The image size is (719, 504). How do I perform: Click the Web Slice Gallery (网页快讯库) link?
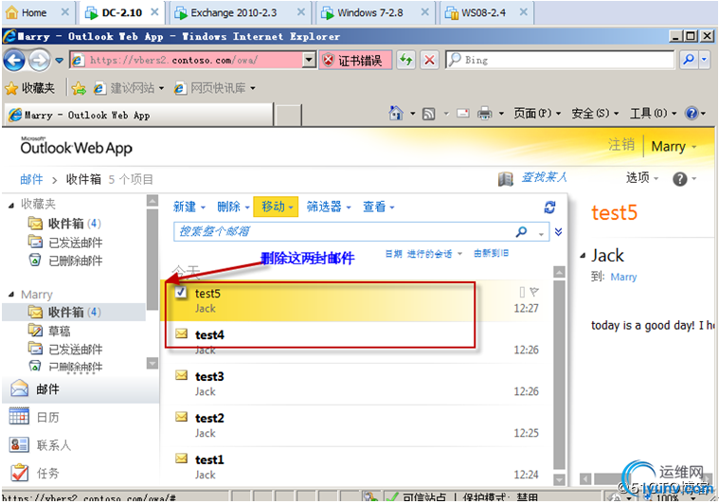coord(215,88)
